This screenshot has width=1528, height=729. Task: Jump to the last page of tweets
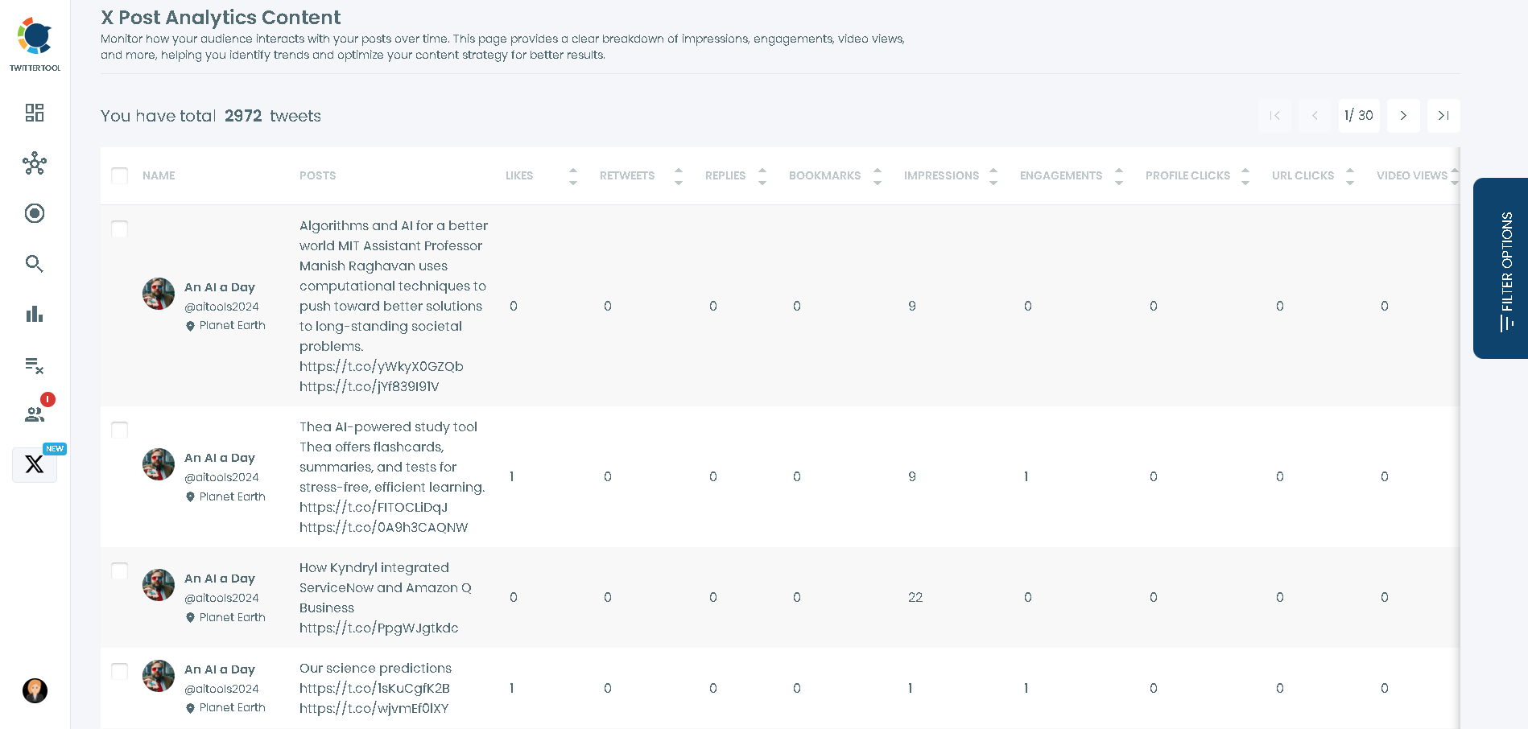(1443, 116)
